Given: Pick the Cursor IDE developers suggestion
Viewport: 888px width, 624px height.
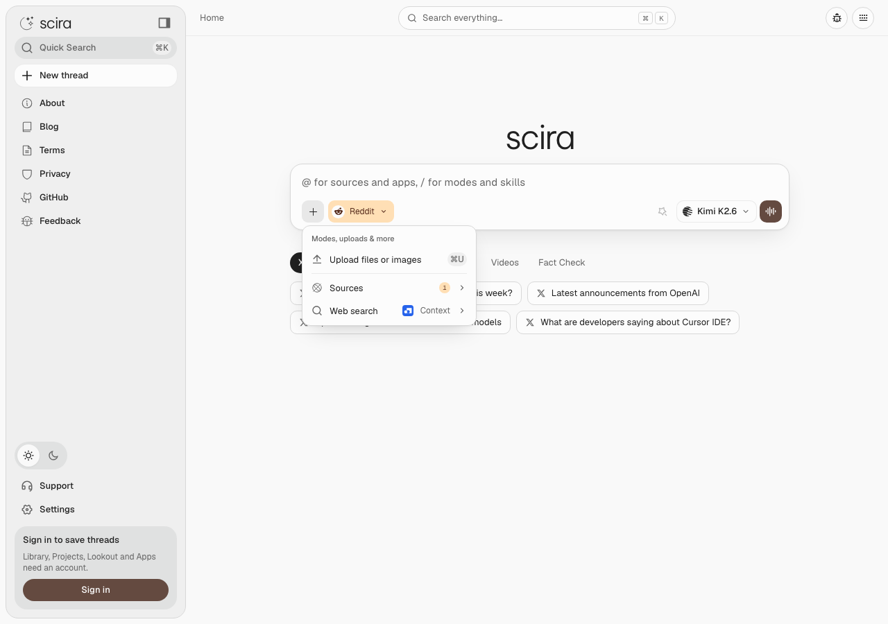Looking at the screenshot, I should pos(628,322).
